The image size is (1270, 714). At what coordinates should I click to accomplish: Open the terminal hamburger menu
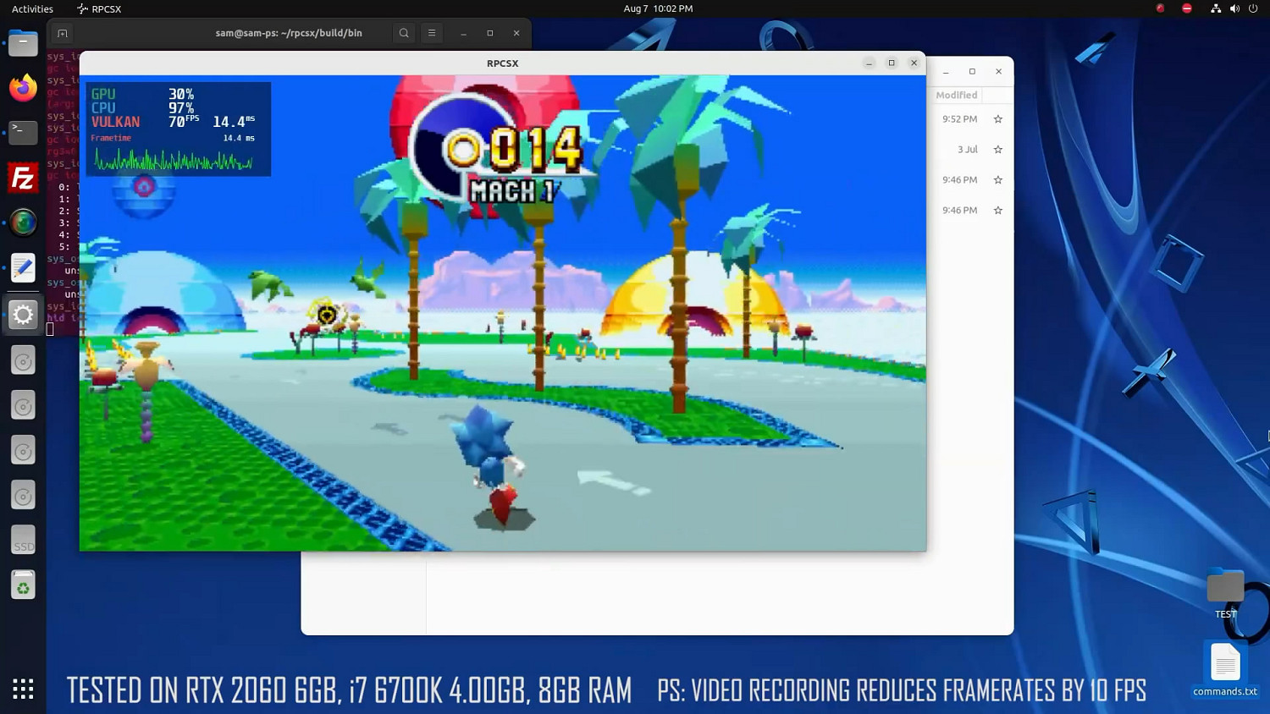432,33
